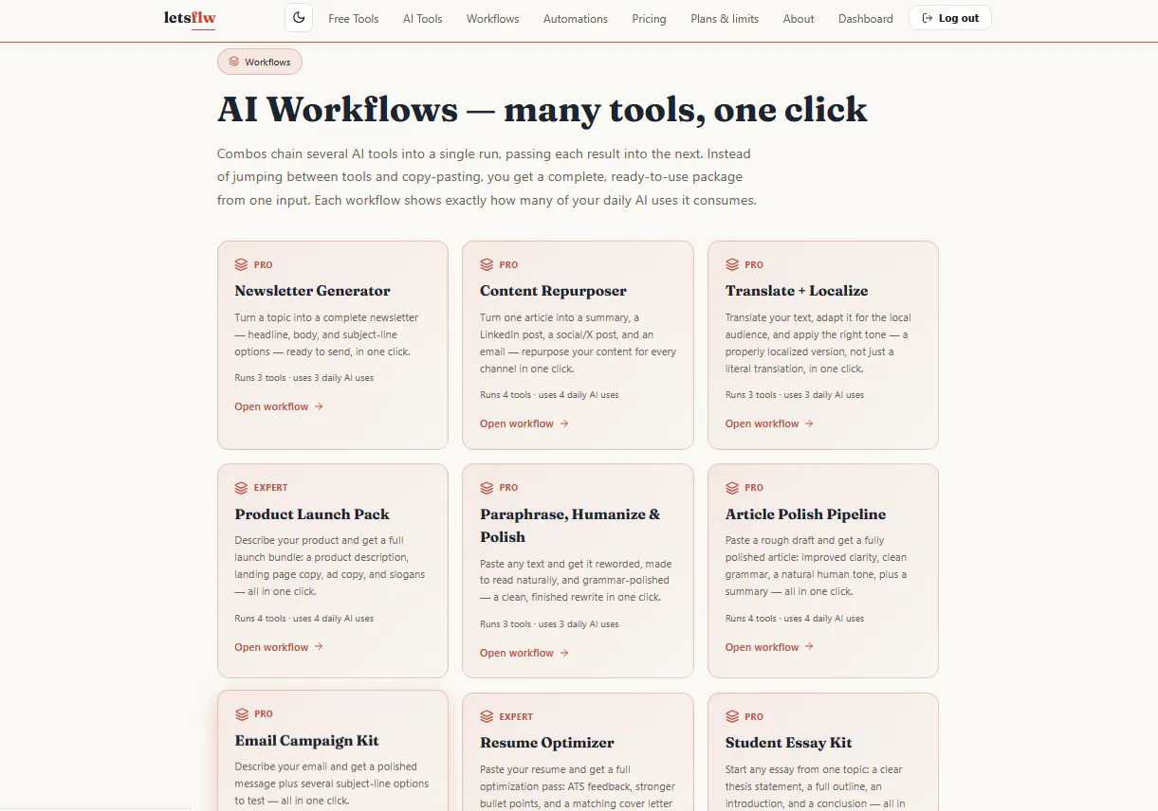Image resolution: width=1158 pixels, height=811 pixels.
Task: Click the Workflows breadcrumb badge
Action: pyautogui.click(x=260, y=63)
